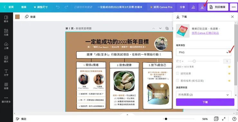Image resolution: width=238 pixels, height=122 pixels.
Task: Select the 一定能成功的2022新年目標 heading text
Action: click(117, 42)
